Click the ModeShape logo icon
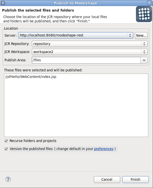The image size is (153, 188). pos(143,14)
